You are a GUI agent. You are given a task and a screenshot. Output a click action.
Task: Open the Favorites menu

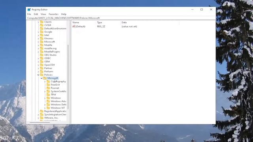(x=53, y=14)
